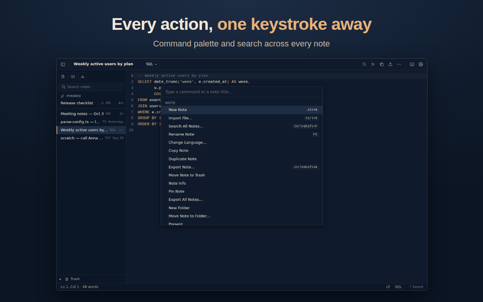
Task: Open the three-dot more menu in toolbar
Action: [399, 64]
